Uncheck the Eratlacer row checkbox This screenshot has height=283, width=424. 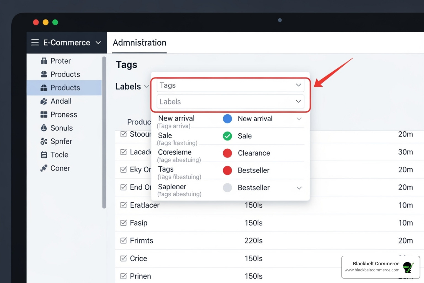click(123, 205)
